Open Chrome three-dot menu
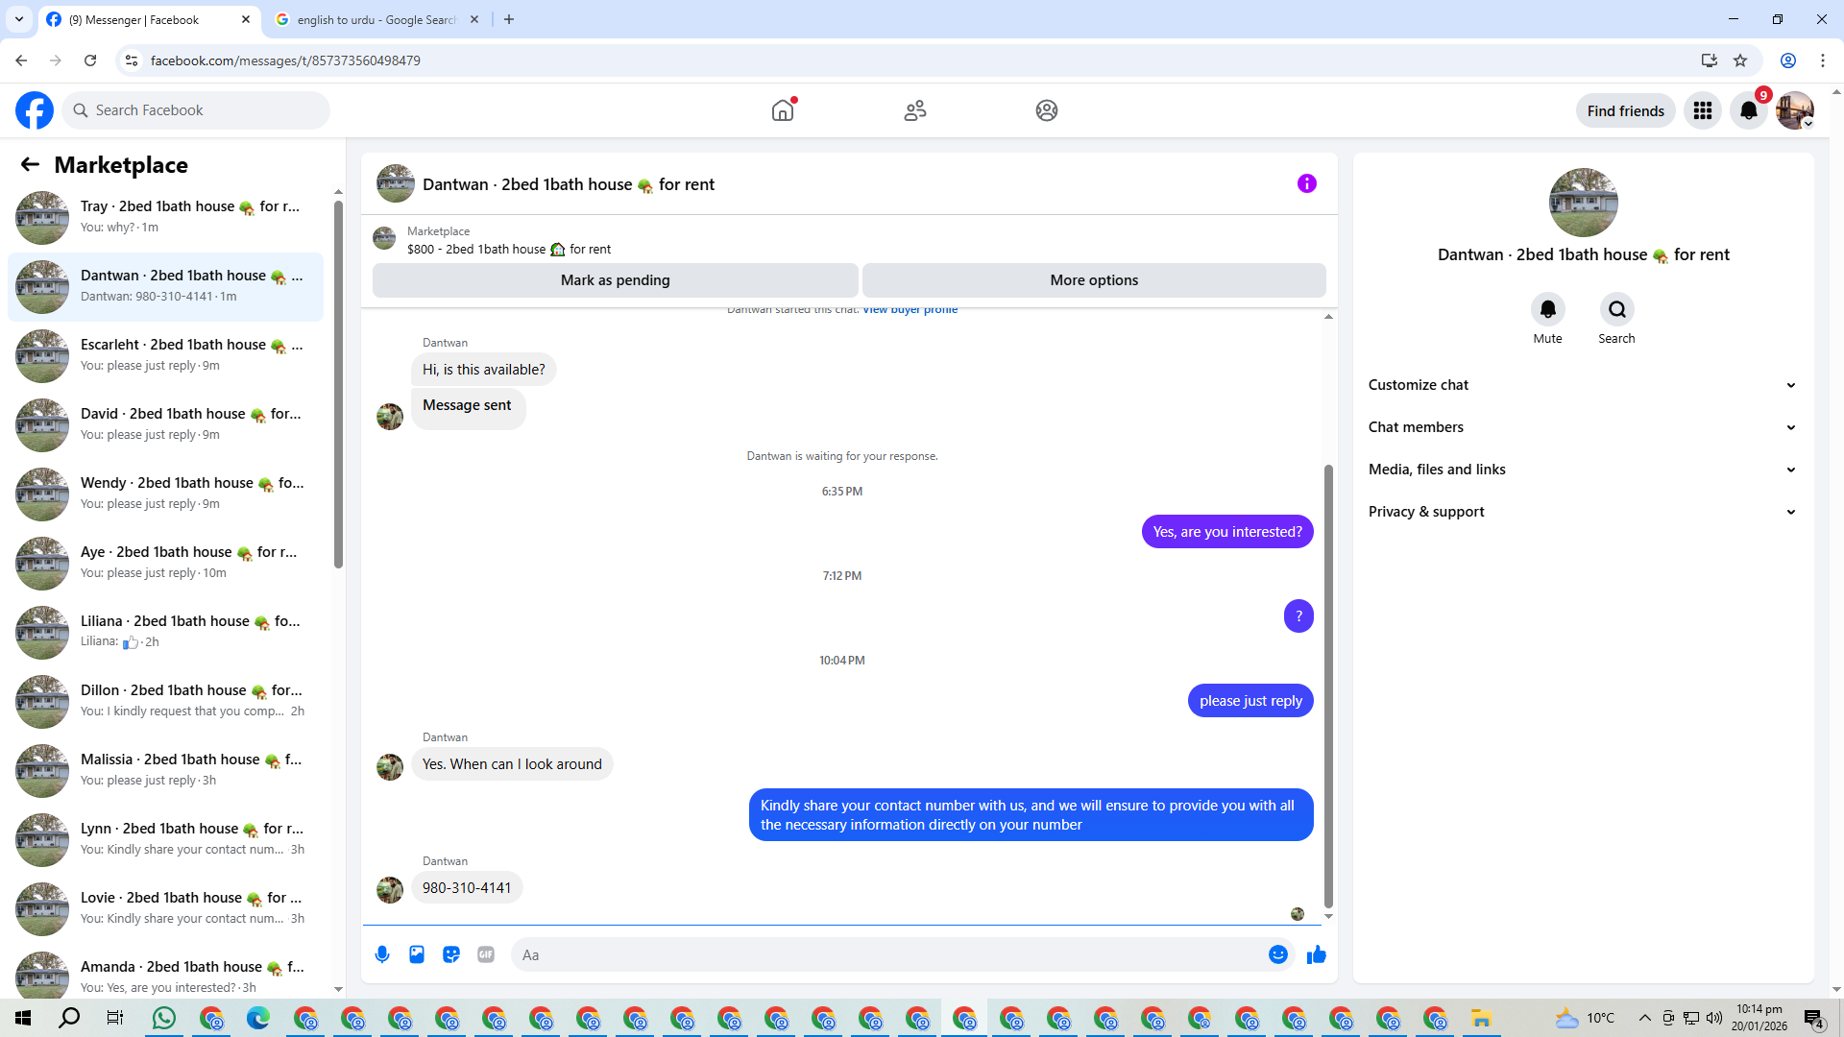 coord(1823,60)
